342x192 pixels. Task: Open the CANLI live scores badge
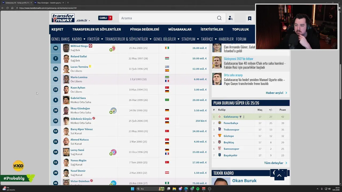click(x=105, y=18)
